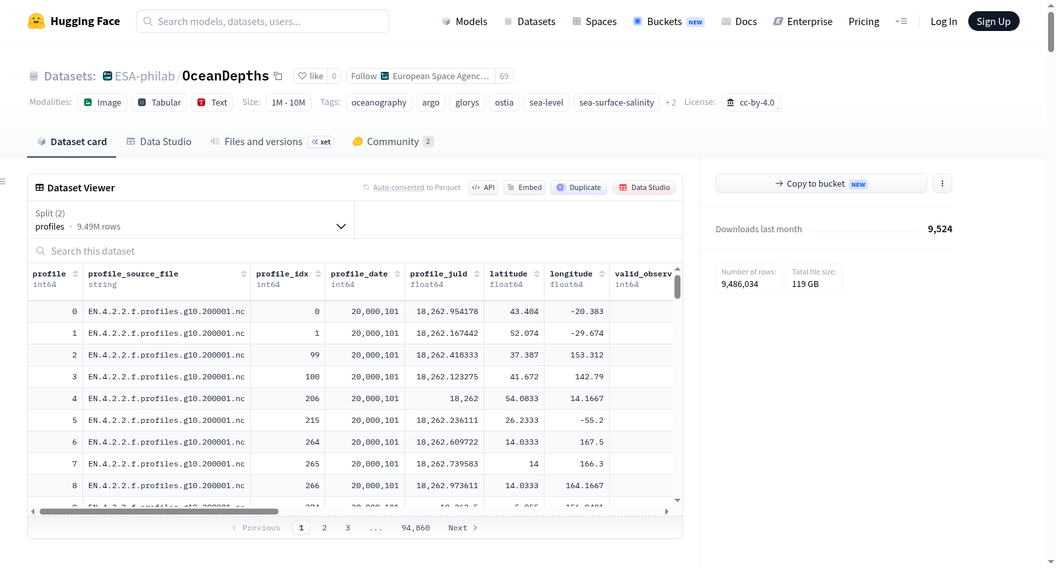Viewport: 1056px width, 568px height.
Task: Select the glorys tag
Action: (467, 102)
